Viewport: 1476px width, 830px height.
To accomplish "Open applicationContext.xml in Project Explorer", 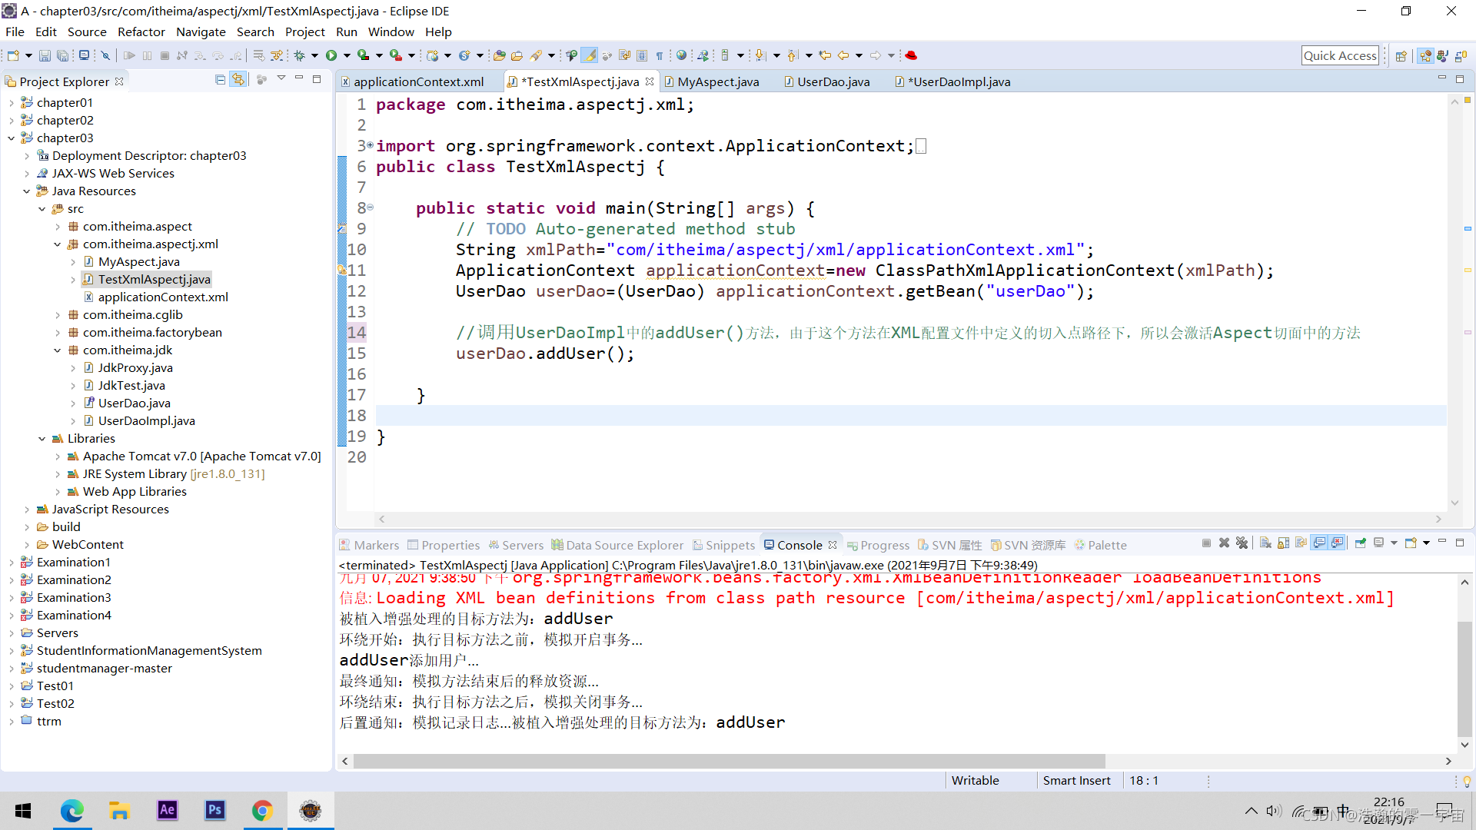I will tap(162, 297).
